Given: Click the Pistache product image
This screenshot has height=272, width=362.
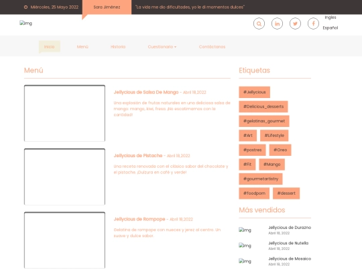Looking at the screenshot, I should (x=64, y=177).
